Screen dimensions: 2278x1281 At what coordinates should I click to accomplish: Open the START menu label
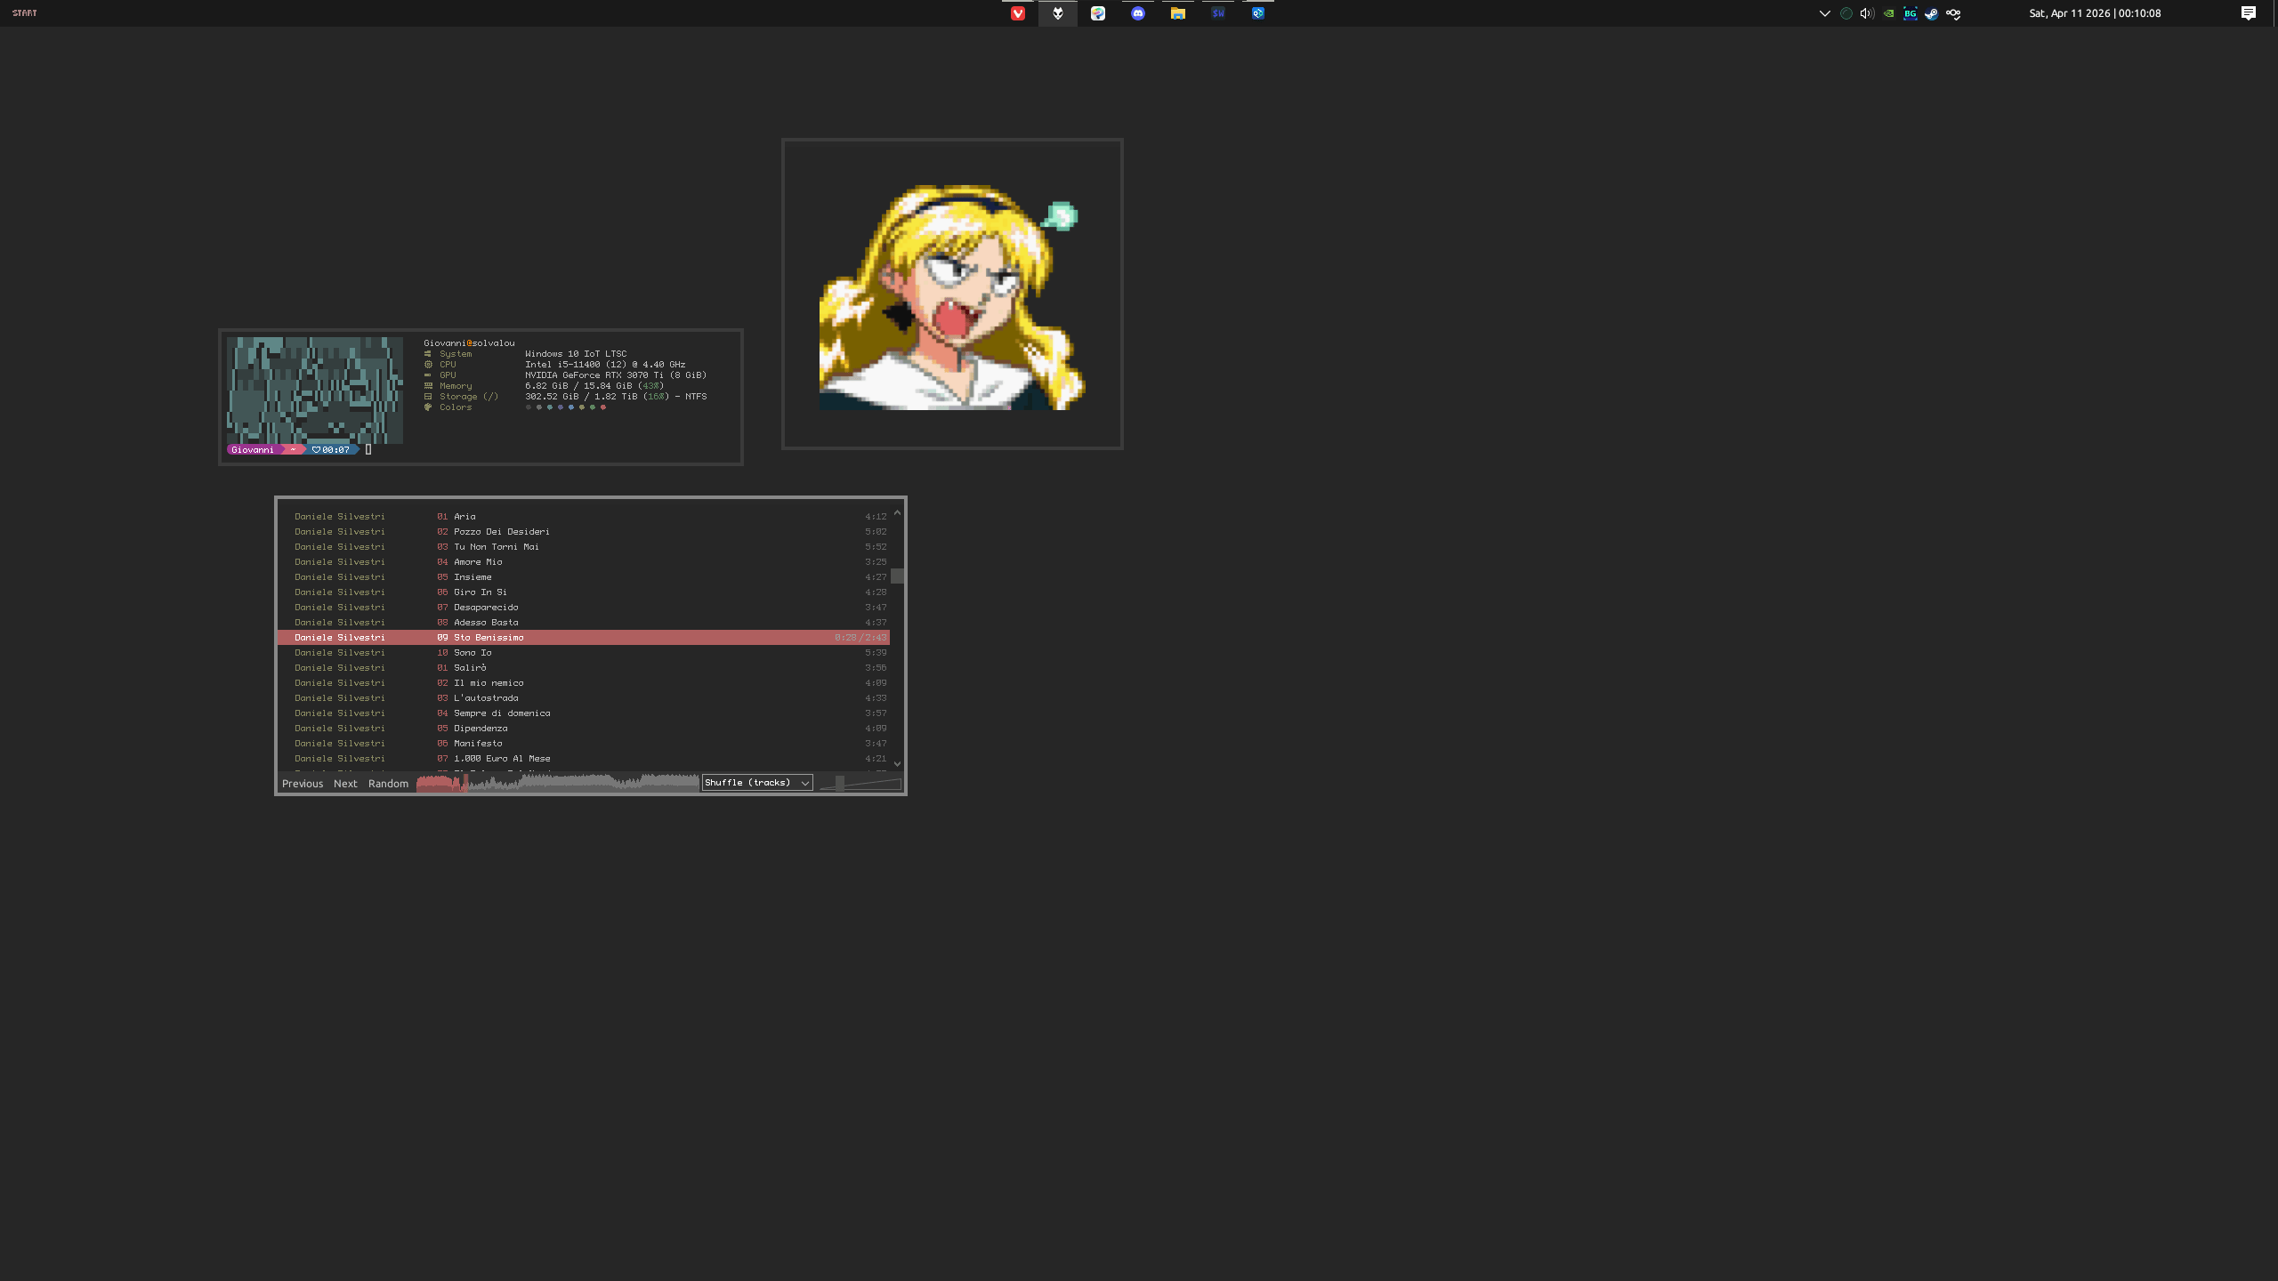[x=25, y=13]
